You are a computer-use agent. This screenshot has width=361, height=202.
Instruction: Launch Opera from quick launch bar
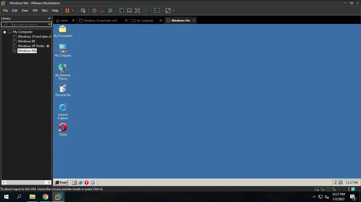[86, 183]
